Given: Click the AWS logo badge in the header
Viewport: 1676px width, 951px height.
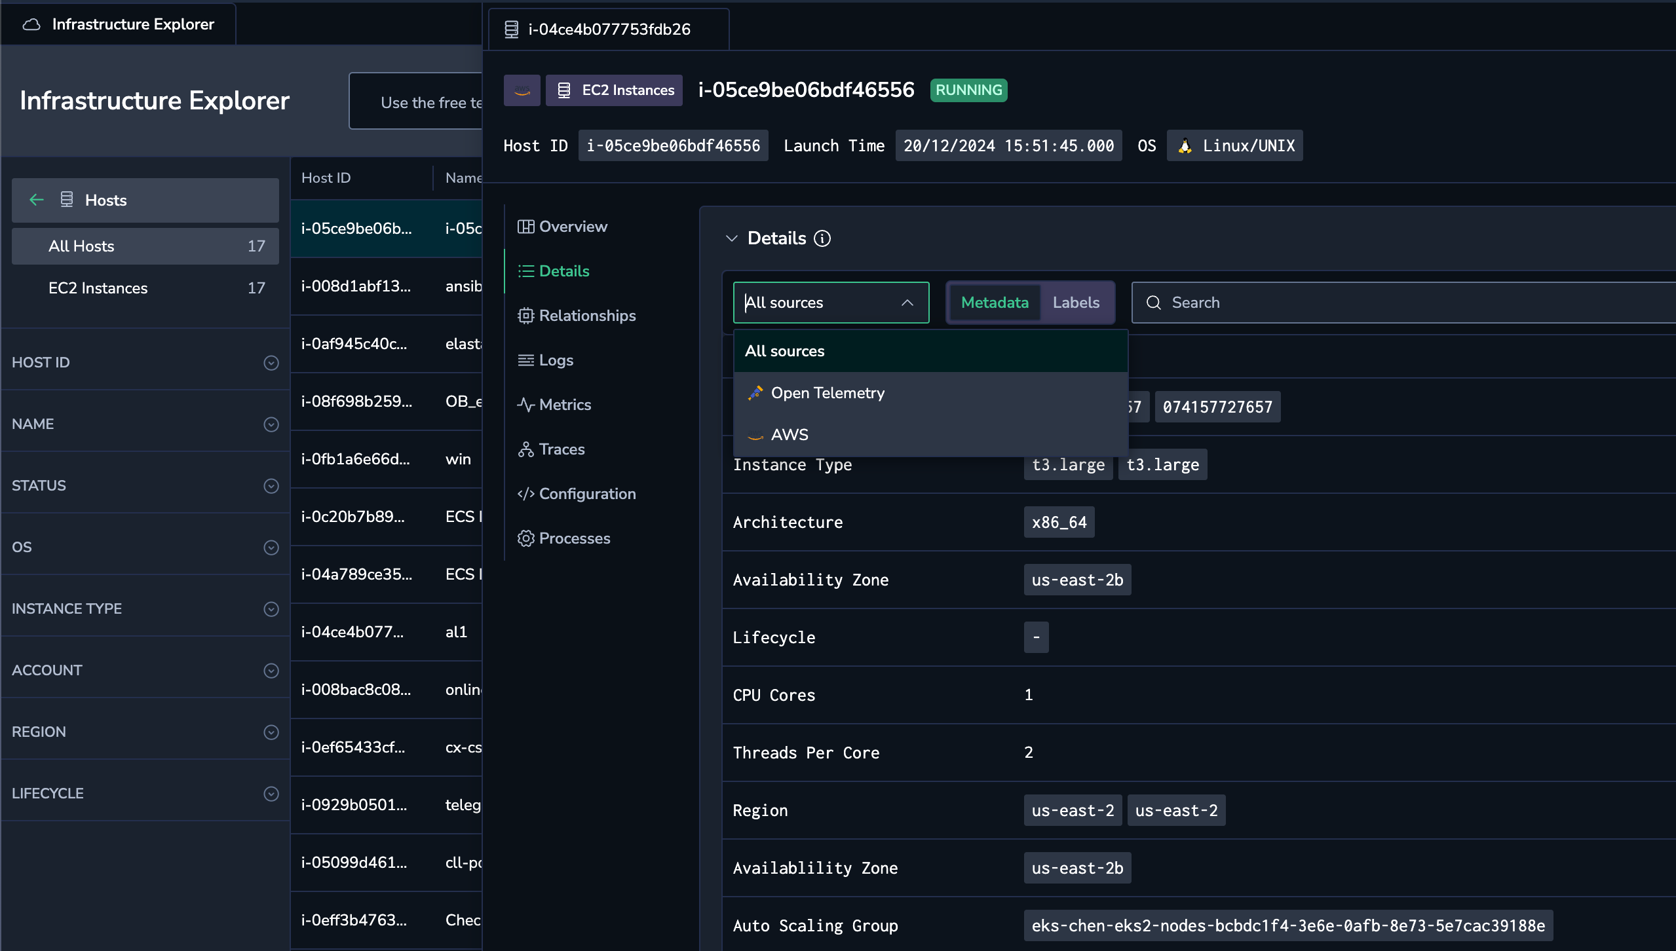Looking at the screenshot, I should (x=522, y=90).
